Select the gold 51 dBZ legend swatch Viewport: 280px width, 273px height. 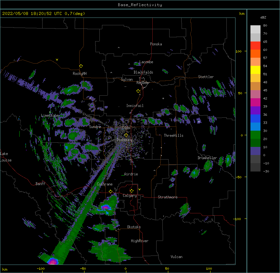pyautogui.click(x=255, y=78)
